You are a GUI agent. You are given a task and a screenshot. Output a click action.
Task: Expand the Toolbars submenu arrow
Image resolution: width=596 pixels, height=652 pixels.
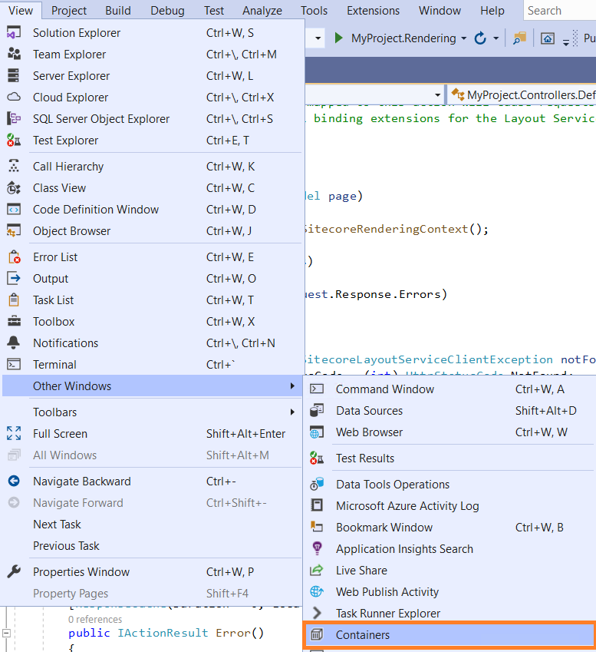(292, 412)
